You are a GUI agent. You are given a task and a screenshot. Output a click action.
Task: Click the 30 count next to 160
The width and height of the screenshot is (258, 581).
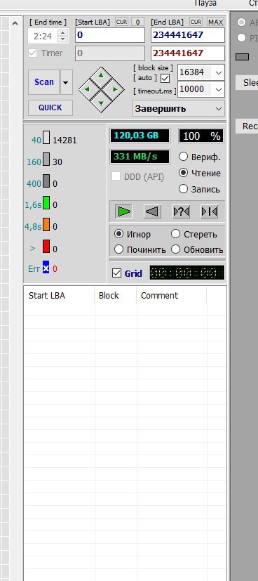(x=57, y=162)
